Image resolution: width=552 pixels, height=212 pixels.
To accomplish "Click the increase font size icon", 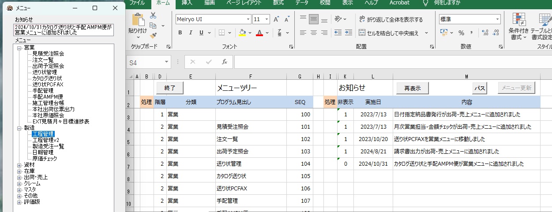I will (276, 19).
